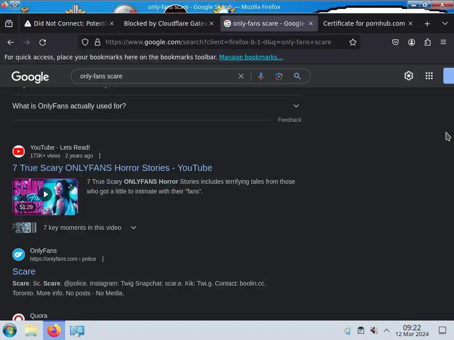Open options for the YouTube result
The height and width of the screenshot is (340, 454).
point(100,156)
